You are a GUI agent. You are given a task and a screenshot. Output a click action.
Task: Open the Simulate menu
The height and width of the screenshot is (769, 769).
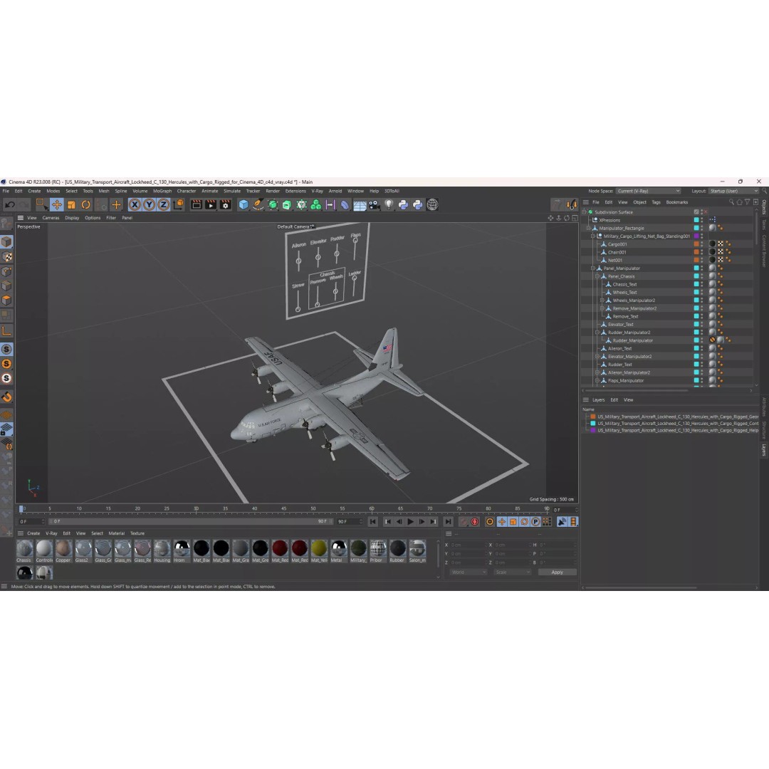[x=232, y=192]
